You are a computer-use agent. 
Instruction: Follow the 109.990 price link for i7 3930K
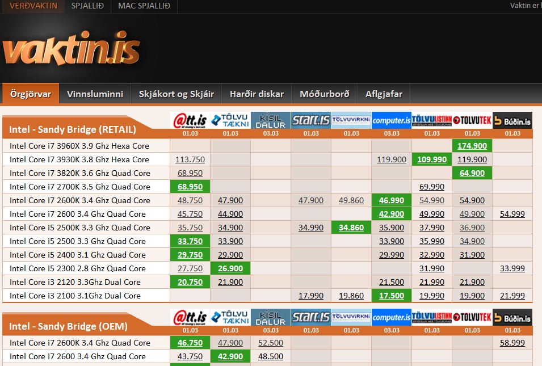pyautogui.click(x=432, y=159)
